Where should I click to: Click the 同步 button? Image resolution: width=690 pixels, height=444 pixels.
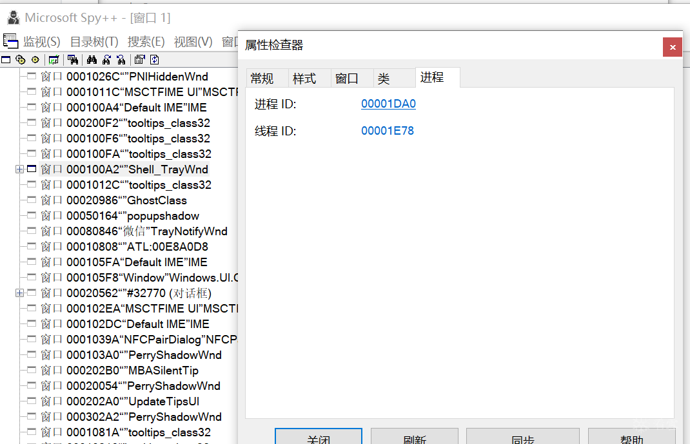point(523,437)
